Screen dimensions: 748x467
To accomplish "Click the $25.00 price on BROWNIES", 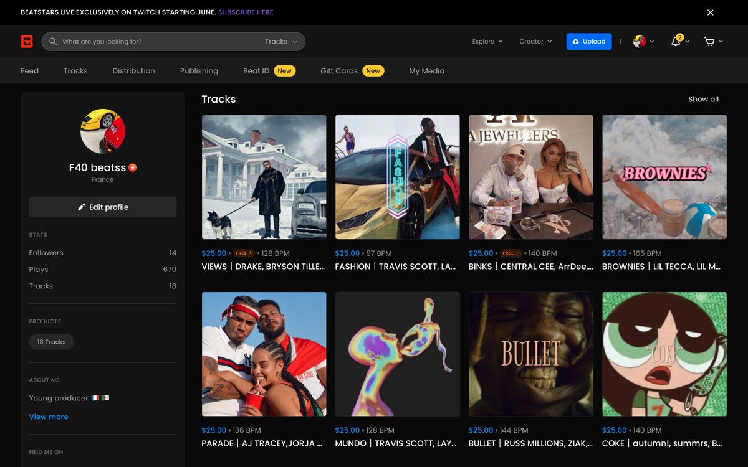I will pyautogui.click(x=614, y=253).
